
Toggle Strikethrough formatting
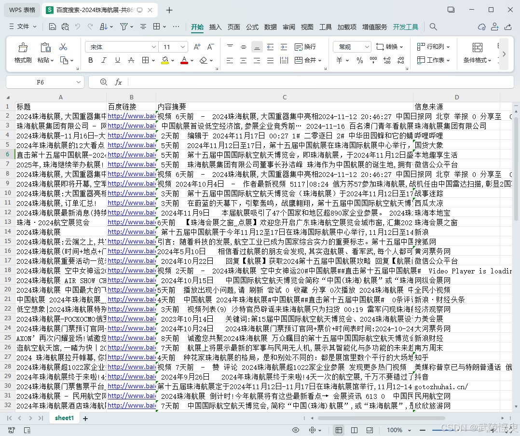click(x=131, y=60)
